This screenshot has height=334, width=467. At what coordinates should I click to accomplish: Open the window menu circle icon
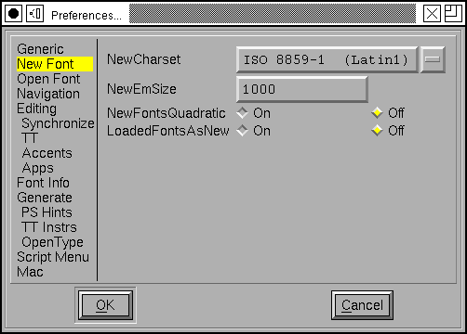tap(13, 14)
